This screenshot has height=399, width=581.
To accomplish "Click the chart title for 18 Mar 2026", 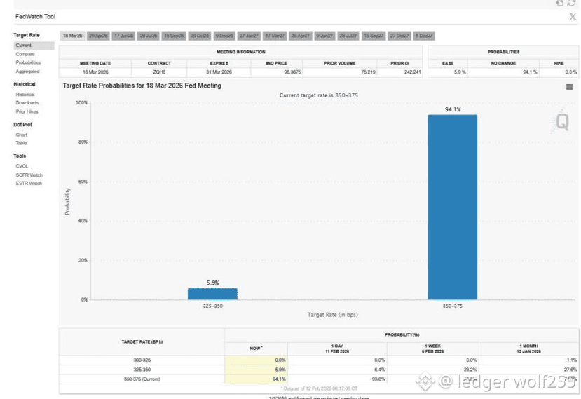I will tap(142, 86).
